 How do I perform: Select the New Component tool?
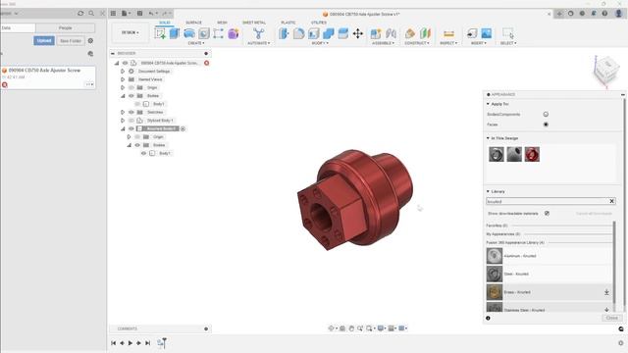[376, 33]
